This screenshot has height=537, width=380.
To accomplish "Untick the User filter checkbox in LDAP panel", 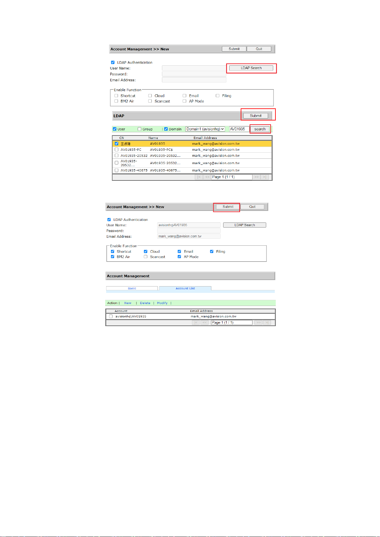I will point(114,129).
